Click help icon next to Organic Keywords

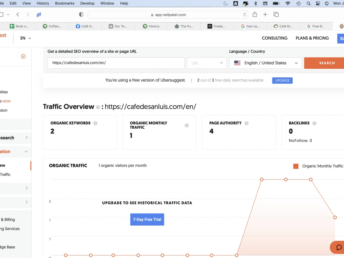click(x=95, y=123)
